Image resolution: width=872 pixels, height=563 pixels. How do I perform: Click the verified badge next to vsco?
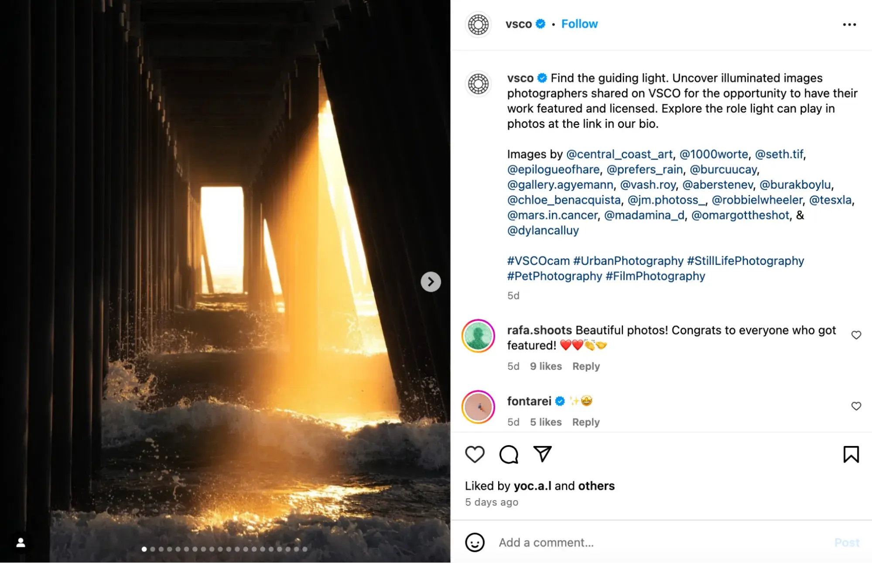pyautogui.click(x=540, y=24)
